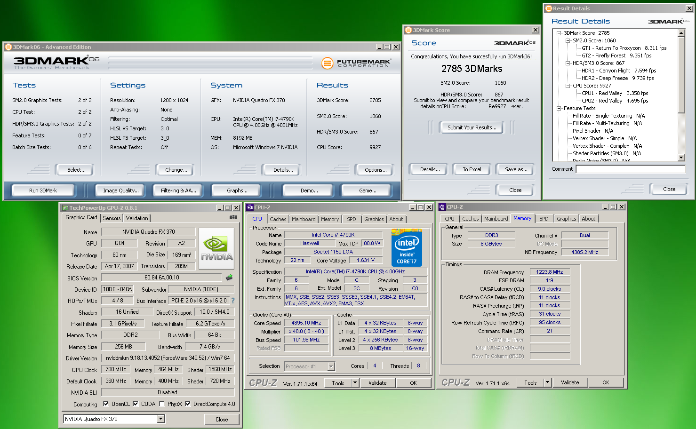Click the left CPU-Z window title icon
Image resolution: width=696 pixels, height=429 pixels.
250,207
